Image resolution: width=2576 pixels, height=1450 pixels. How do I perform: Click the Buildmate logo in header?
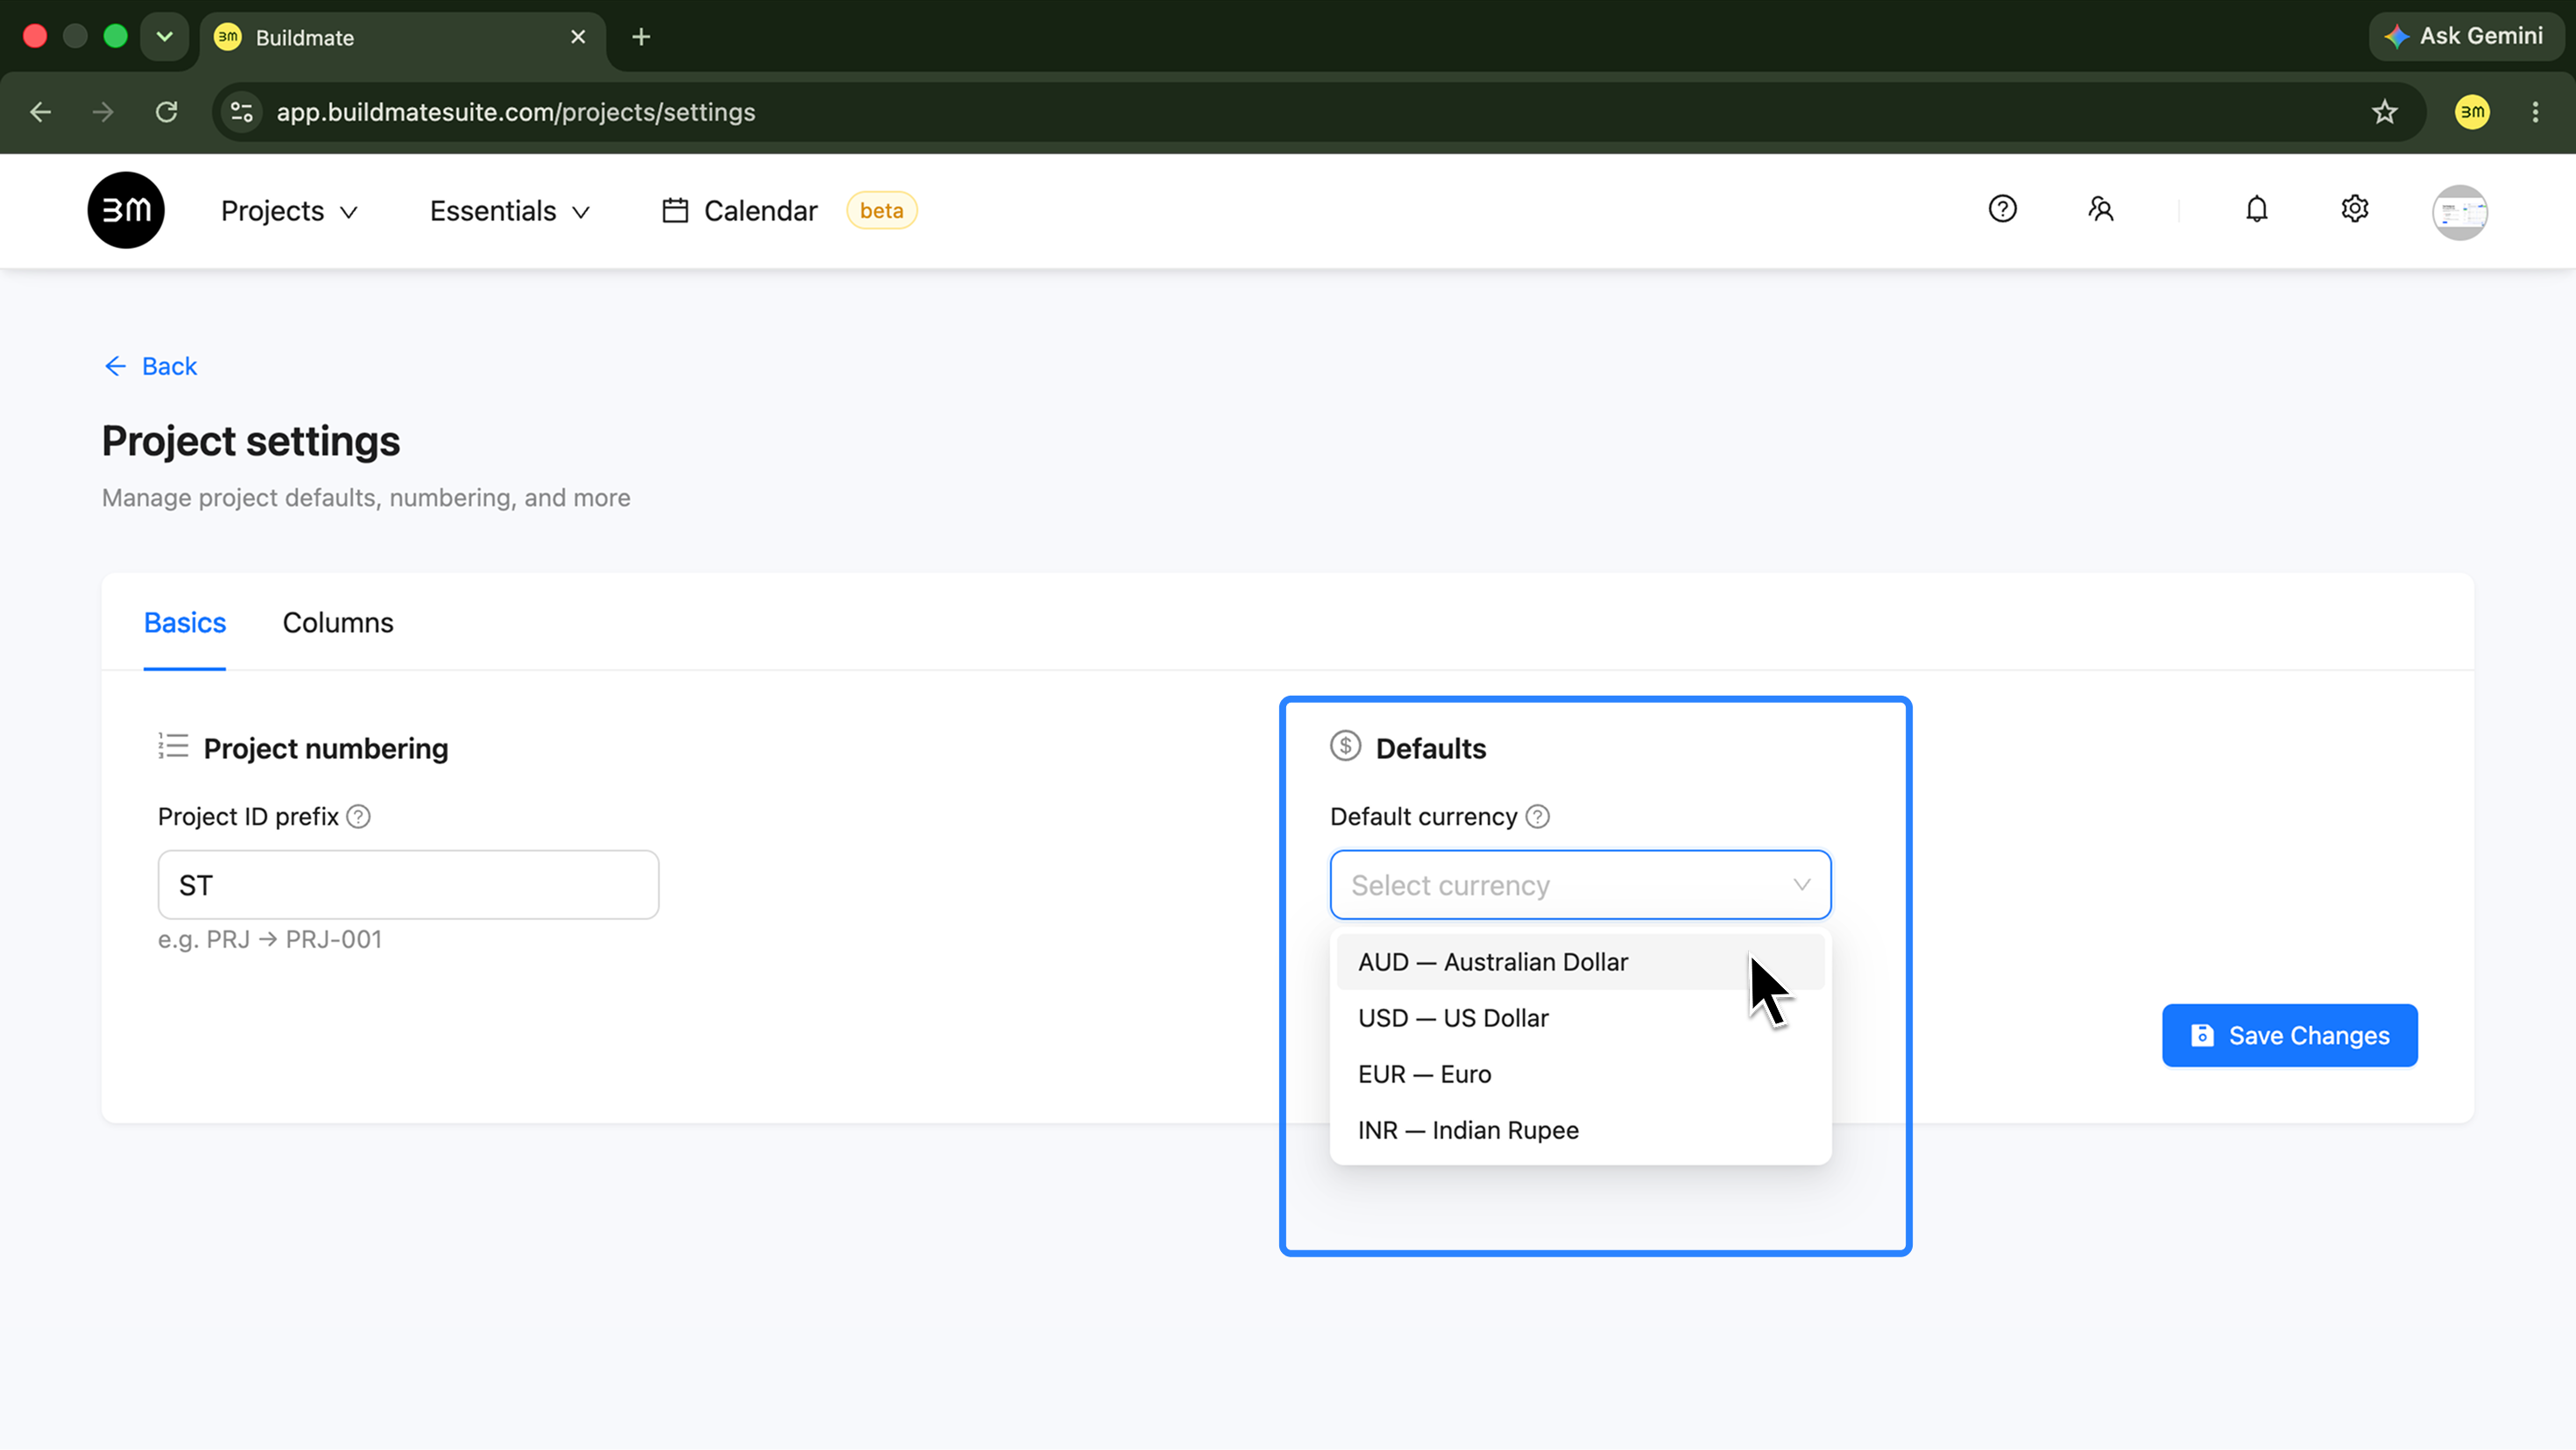[x=126, y=210]
